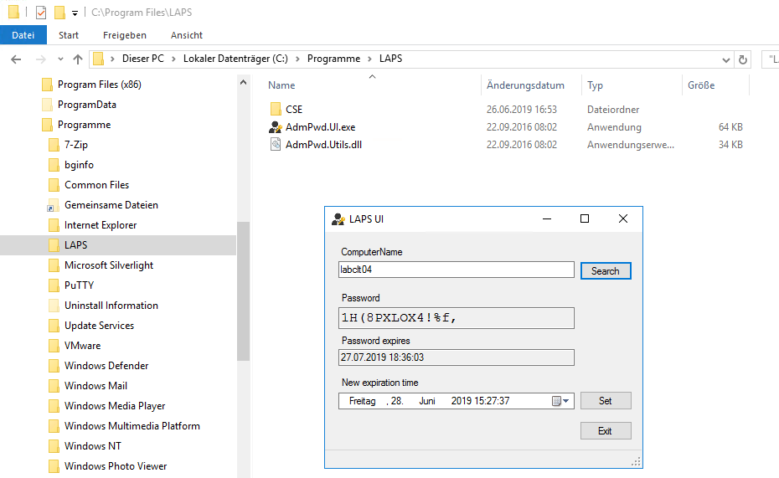Screen dimensions: 779x478
Task: Click the properties checkmark icon in title bar
Action: [40, 13]
